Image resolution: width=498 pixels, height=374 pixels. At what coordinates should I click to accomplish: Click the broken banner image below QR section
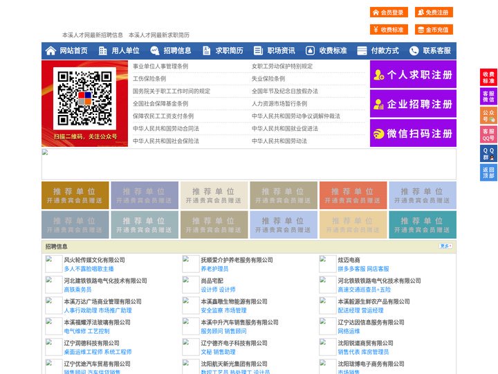249,164
